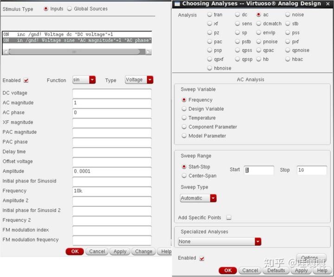Select the hbnoise analysis
The width and height of the screenshot is (334, 277).
(x=210, y=68)
